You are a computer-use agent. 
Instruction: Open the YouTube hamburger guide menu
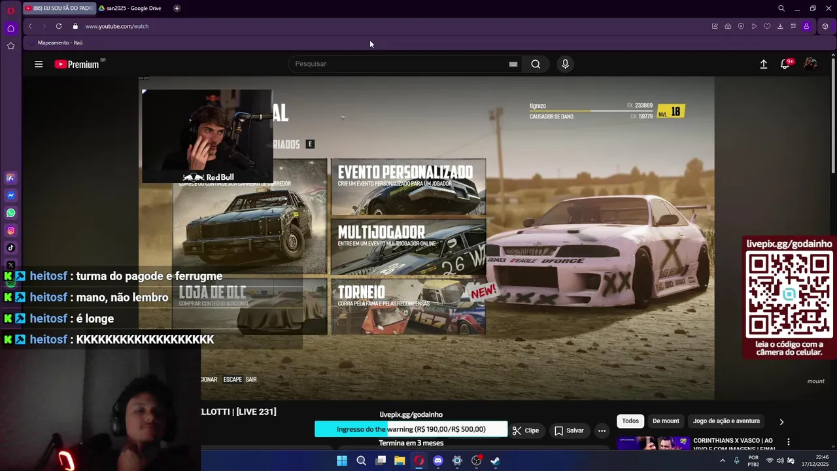[x=39, y=64]
